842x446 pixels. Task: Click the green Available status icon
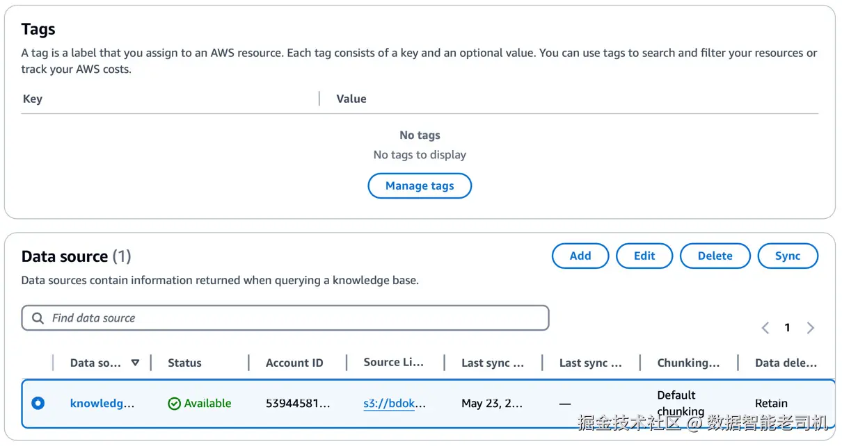click(174, 404)
